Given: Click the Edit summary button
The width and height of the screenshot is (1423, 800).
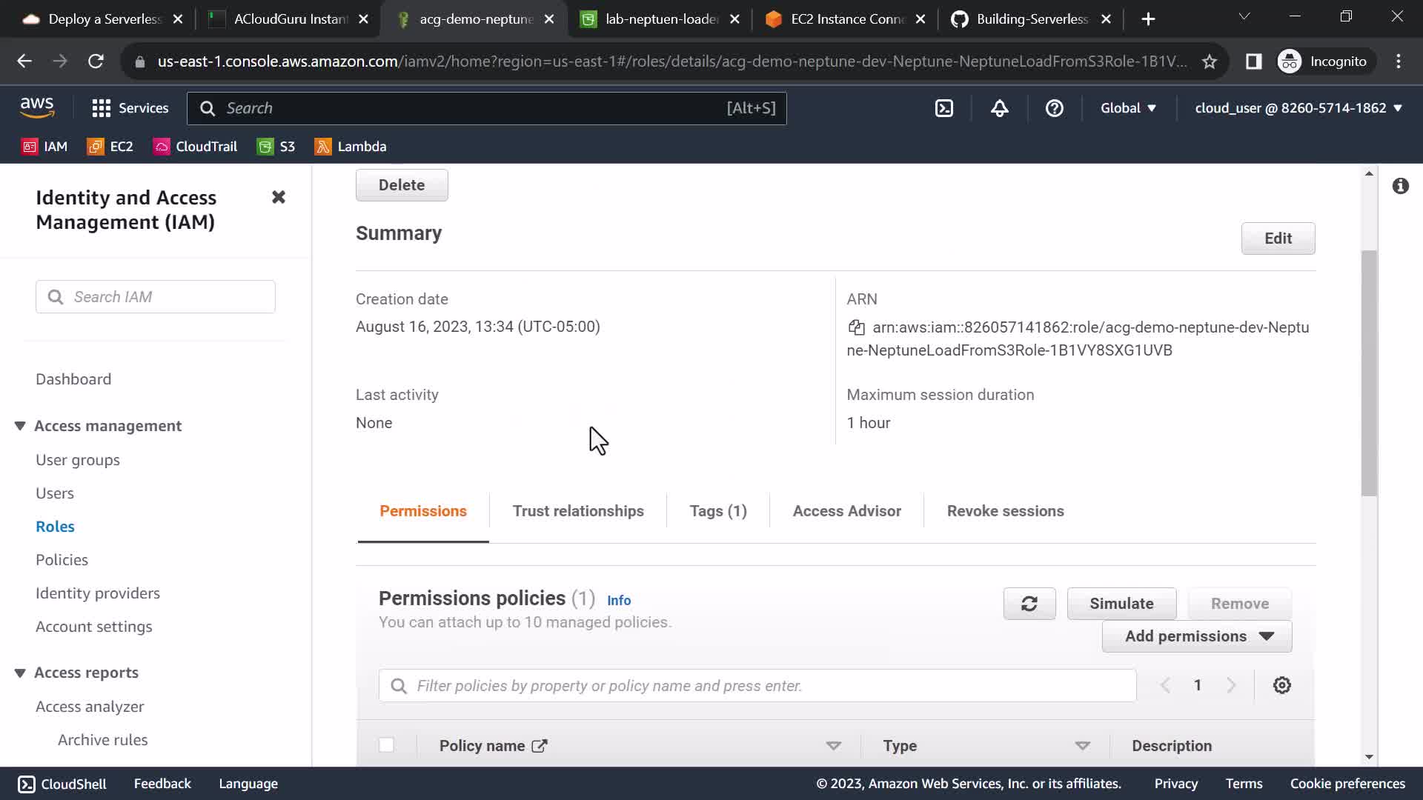Looking at the screenshot, I should [x=1277, y=239].
